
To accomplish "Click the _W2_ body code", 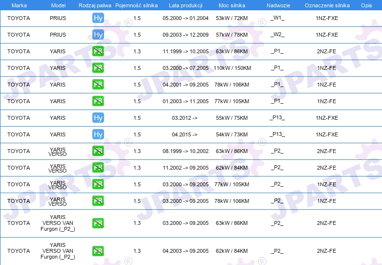I will click(x=277, y=34).
